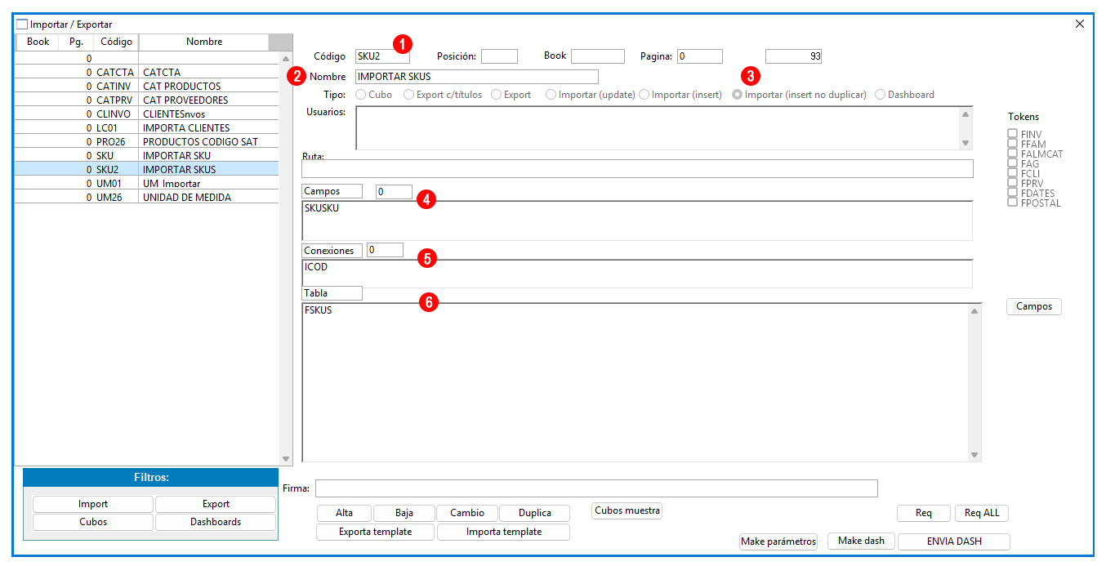Select Importar (insert) radio option
Screen dimensions: 1106x566
tap(644, 95)
